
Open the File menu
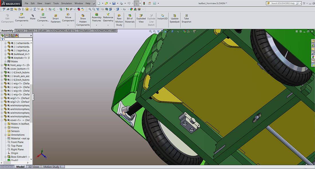click(x=27, y=3)
